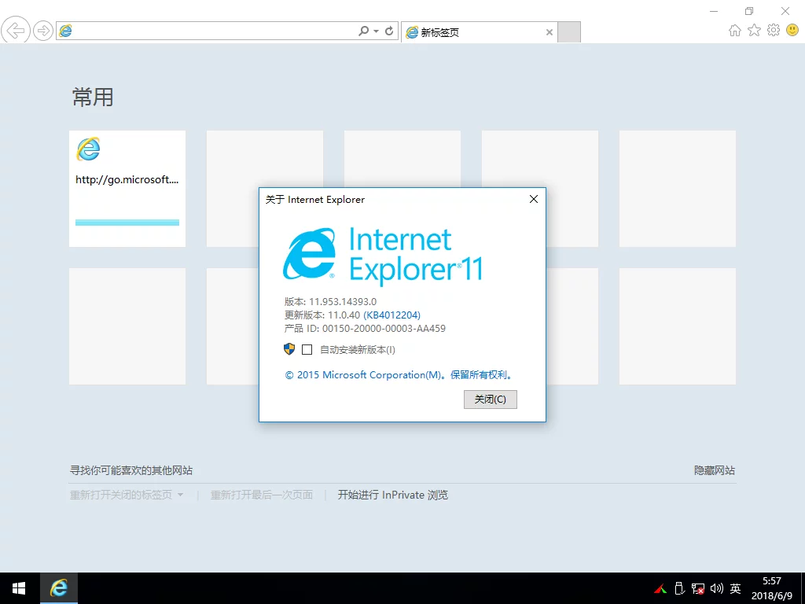Open a new blank tab button
This screenshot has height=604, width=805.
tap(569, 32)
